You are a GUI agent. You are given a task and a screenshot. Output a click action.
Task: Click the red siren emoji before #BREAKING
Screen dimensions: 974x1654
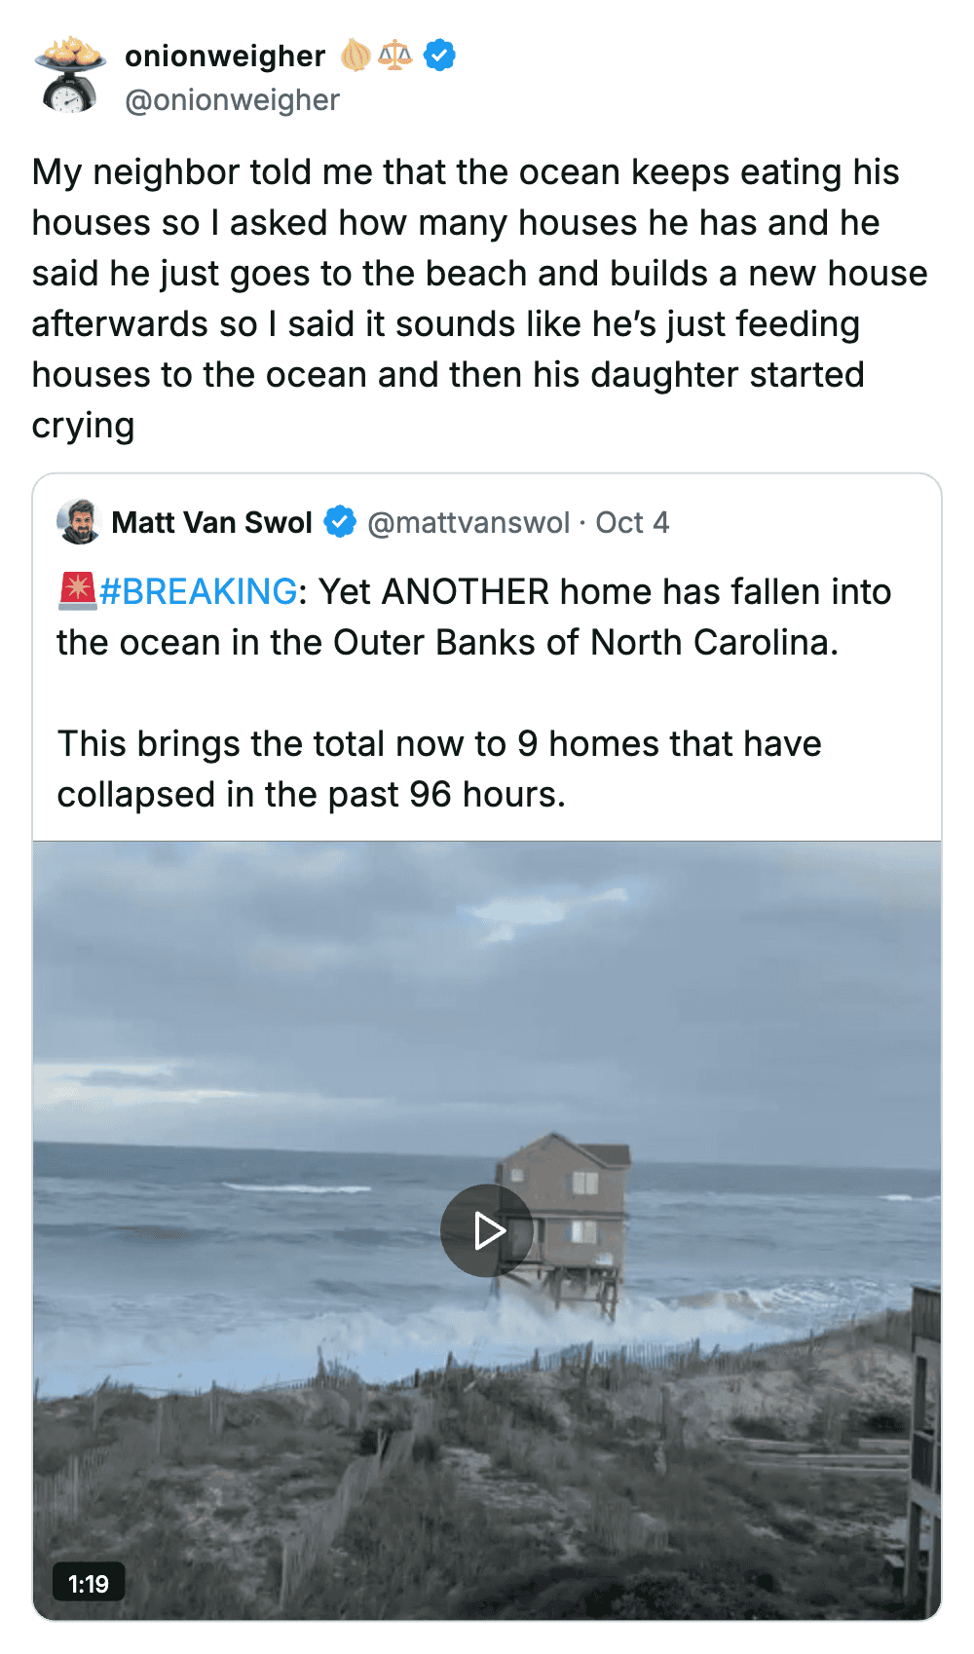pyautogui.click(x=77, y=591)
